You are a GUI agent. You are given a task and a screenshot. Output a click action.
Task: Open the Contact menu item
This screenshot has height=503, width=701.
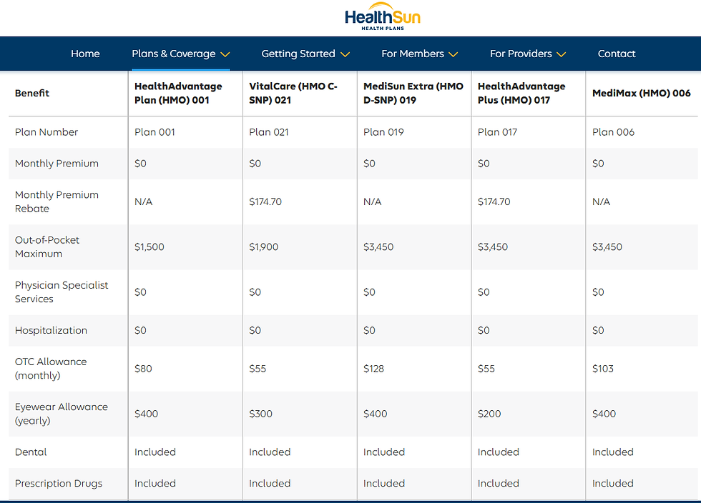coord(617,54)
